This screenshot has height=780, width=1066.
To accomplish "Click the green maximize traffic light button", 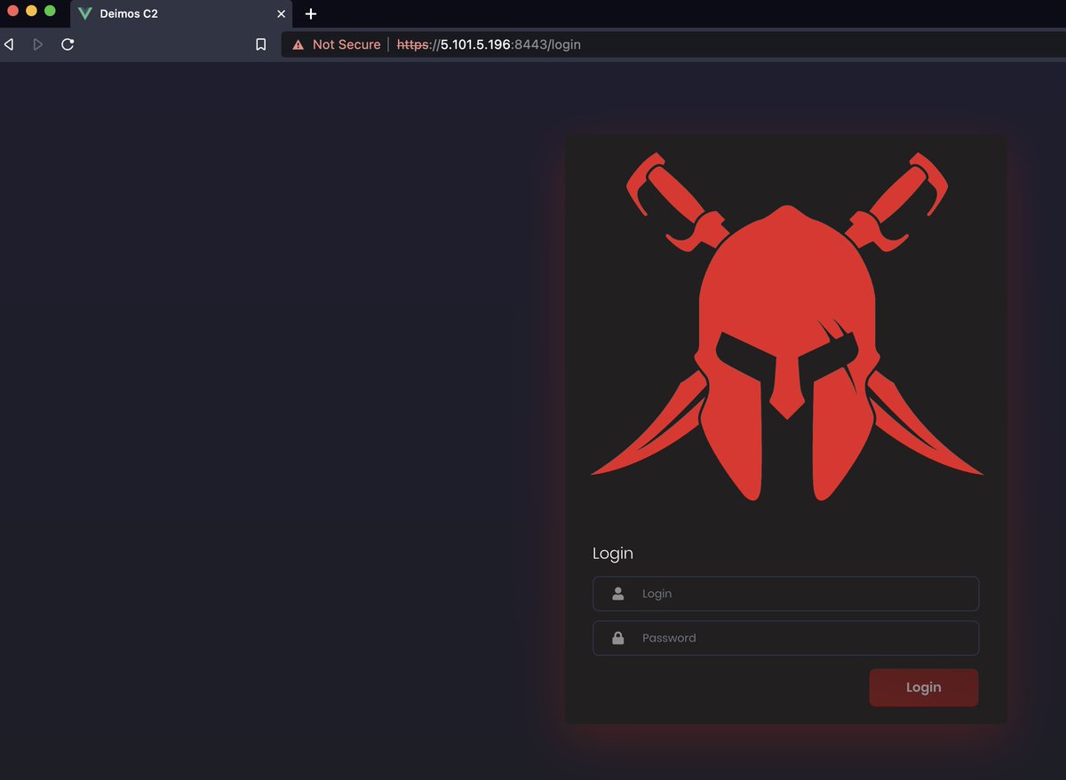I will point(51,12).
